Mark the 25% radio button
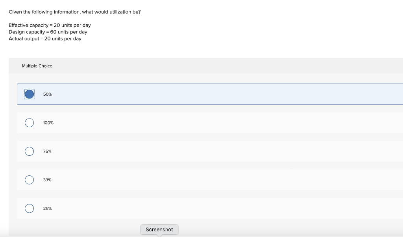The width and height of the screenshot is (403, 237). pos(29,208)
